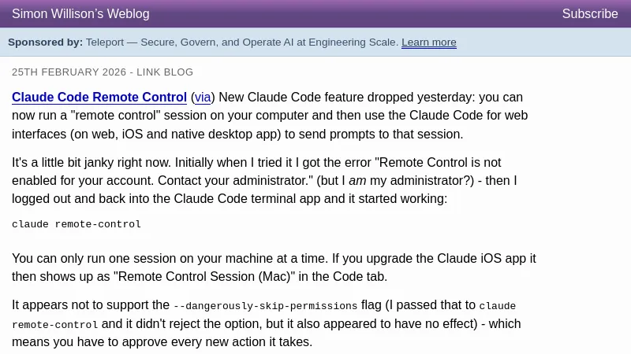Screen dimensions: 631x354
Task: Click the Teleport sponsor description text
Action: point(241,42)
